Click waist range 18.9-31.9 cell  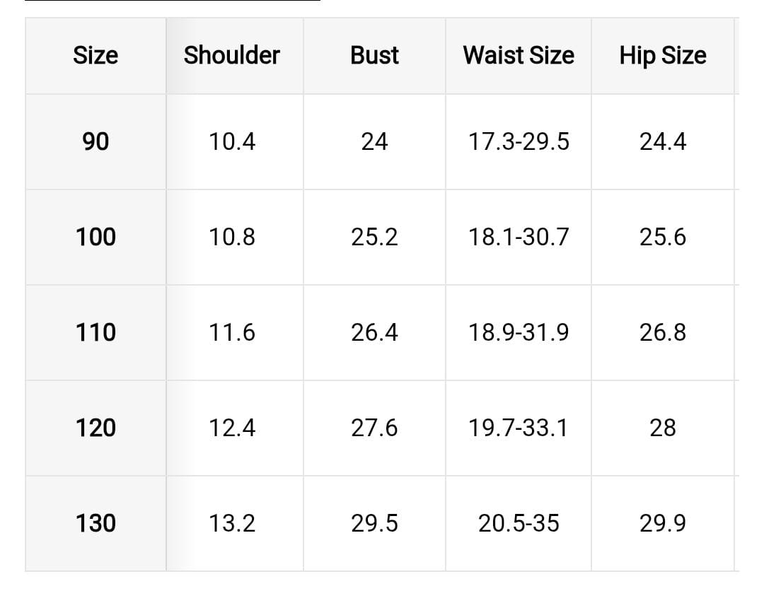pos(519,332)
